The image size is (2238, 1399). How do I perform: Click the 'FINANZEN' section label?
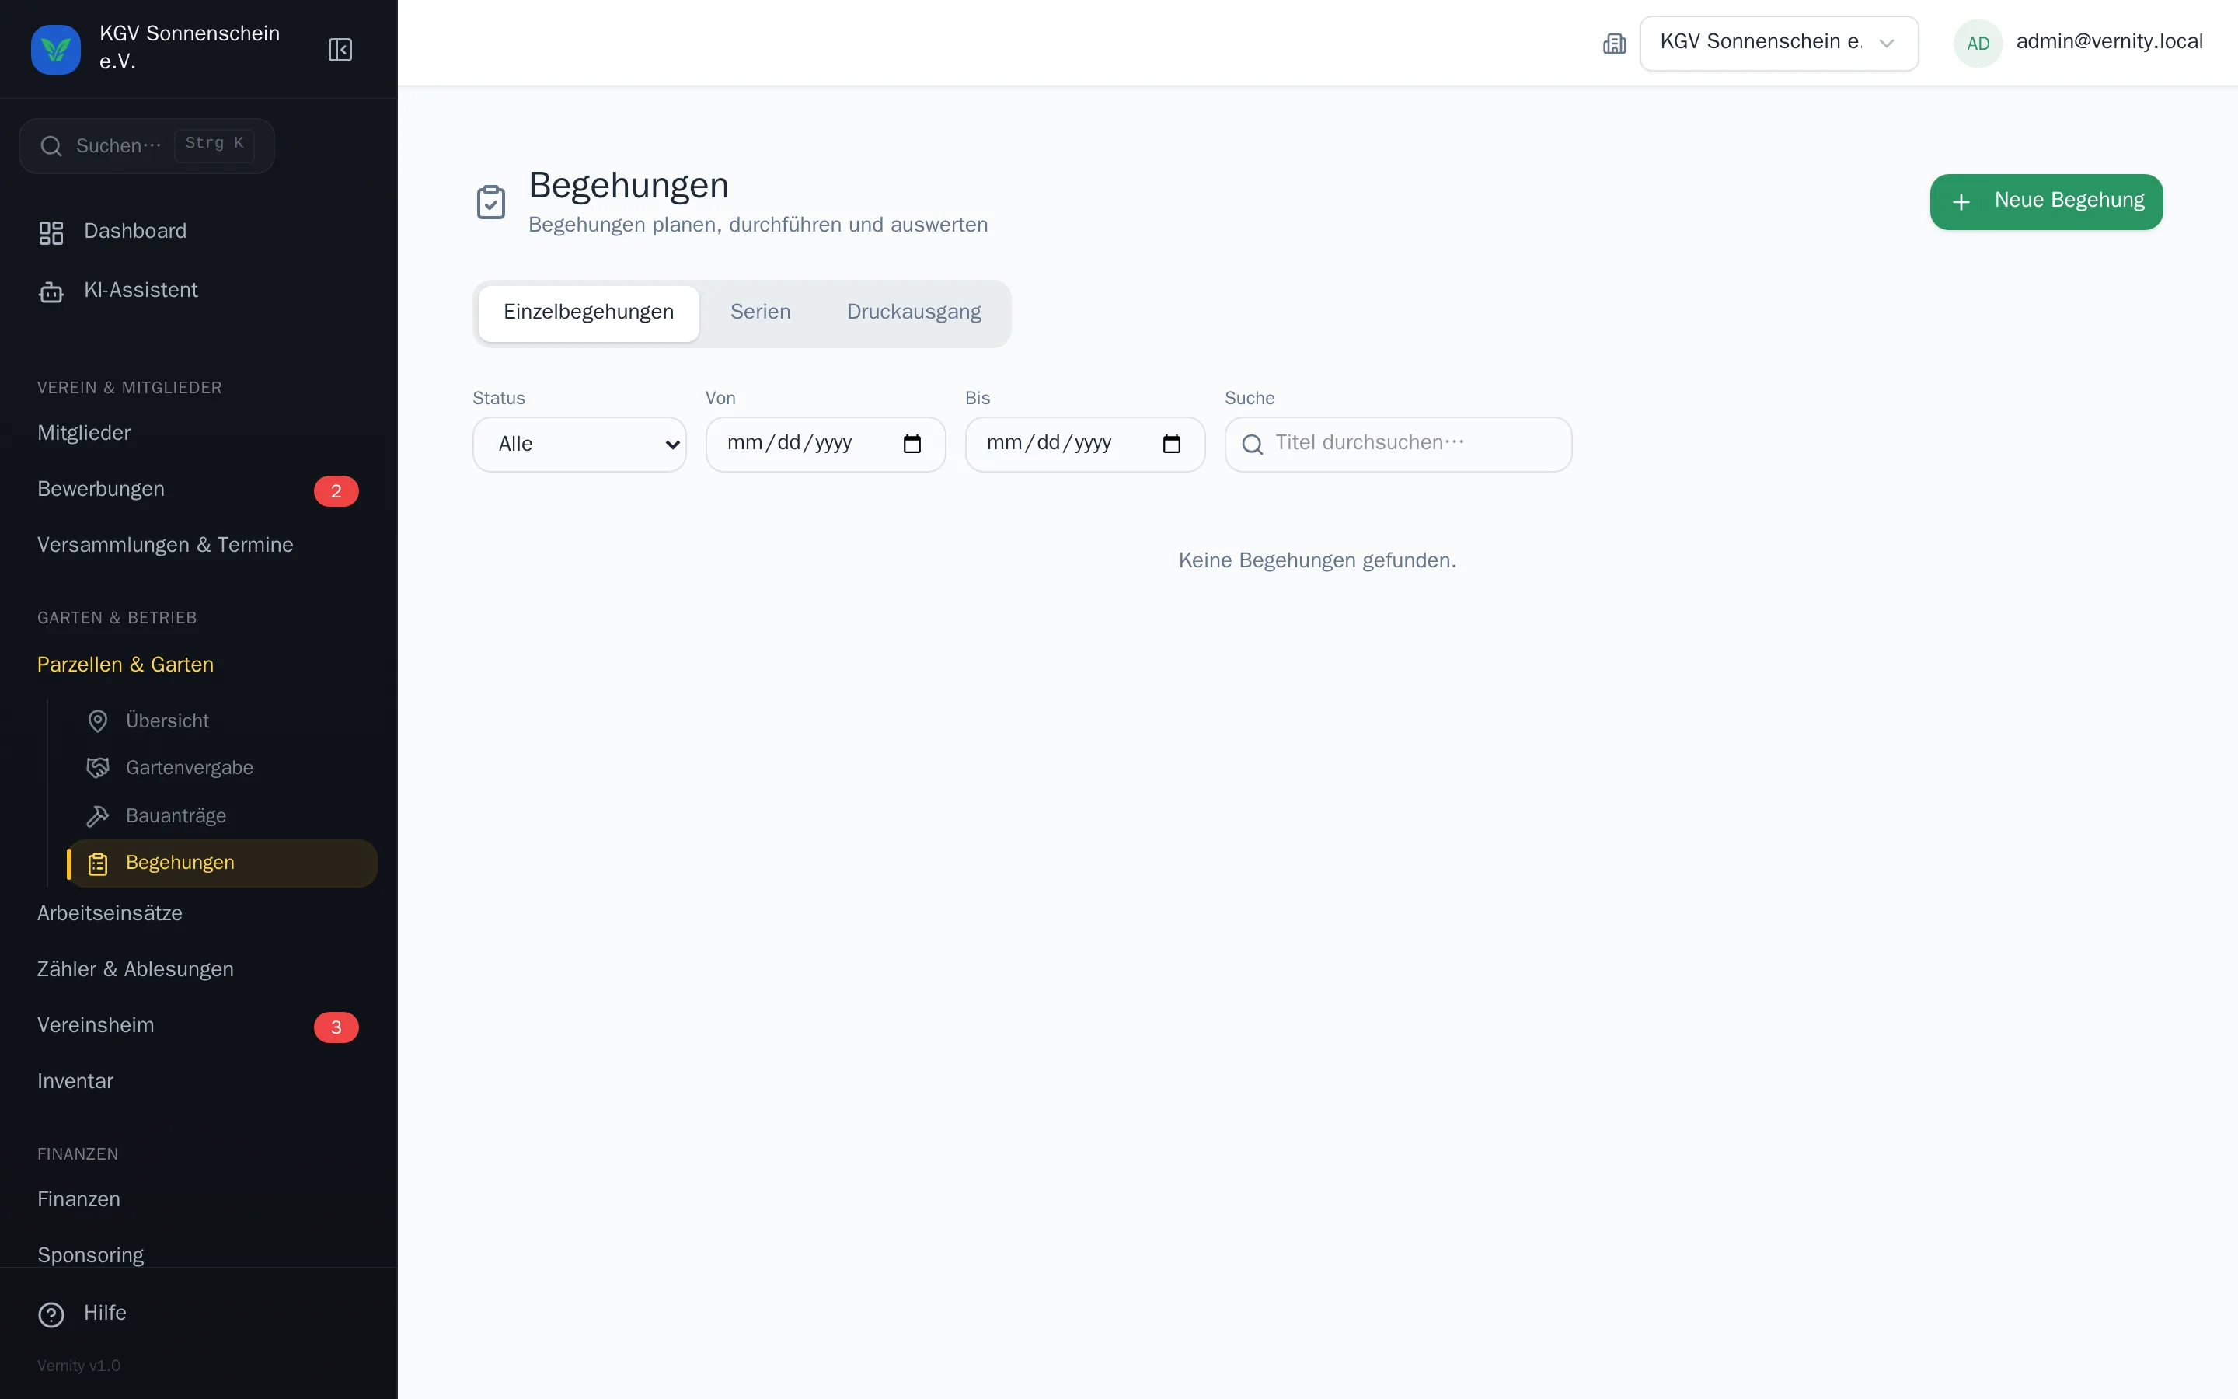click(x=78, y=1155)
